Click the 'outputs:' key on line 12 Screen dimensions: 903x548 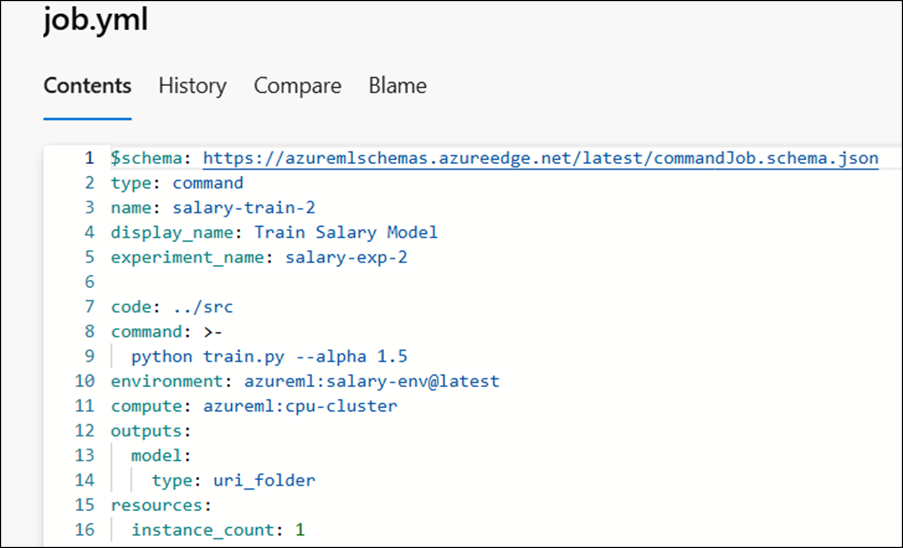click(x=151, y=430)
